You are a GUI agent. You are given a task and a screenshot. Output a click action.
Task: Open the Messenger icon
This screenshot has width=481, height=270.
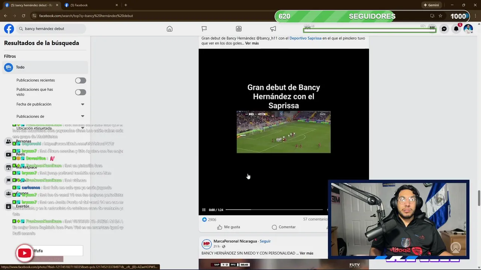(444, 29)
